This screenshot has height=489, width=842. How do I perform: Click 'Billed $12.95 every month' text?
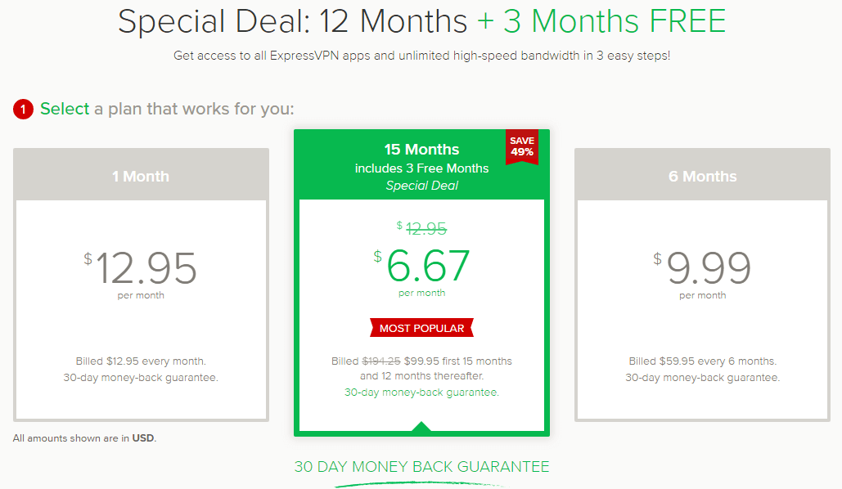[141, 361]
